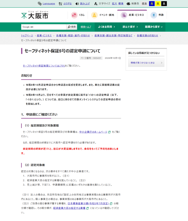
Task: Click the 検索 search button
Action: pos(72,27)
